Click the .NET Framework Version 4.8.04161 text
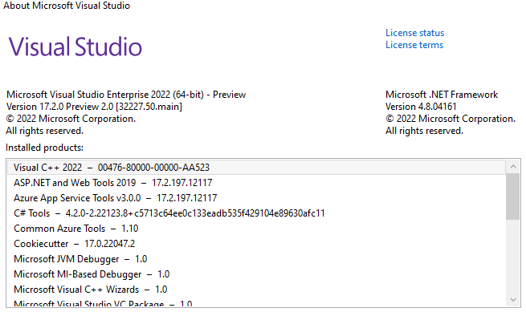 [x=421, y=107]
